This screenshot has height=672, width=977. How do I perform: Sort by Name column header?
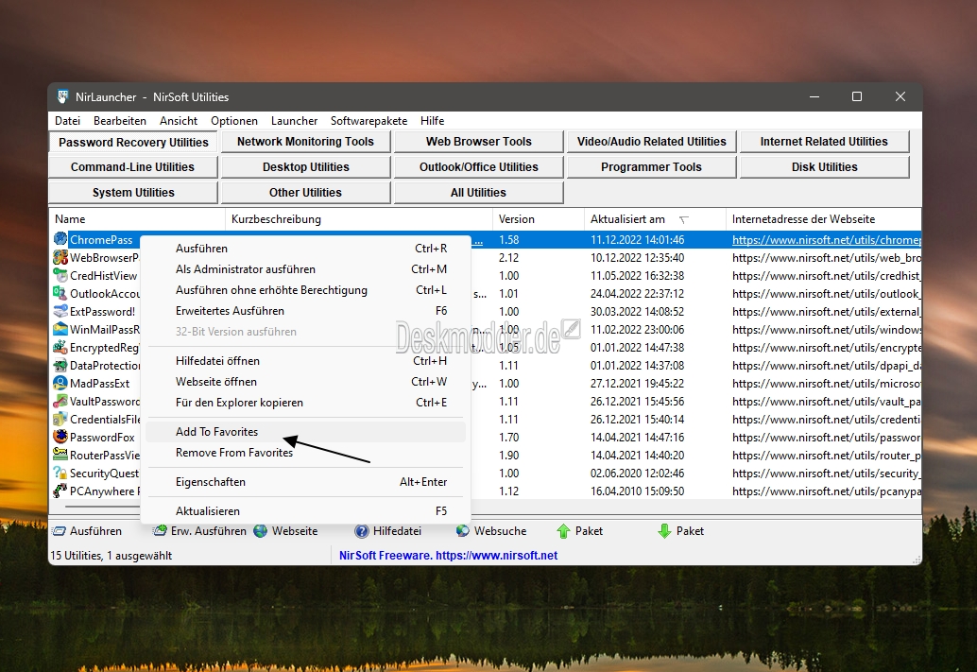137,219
